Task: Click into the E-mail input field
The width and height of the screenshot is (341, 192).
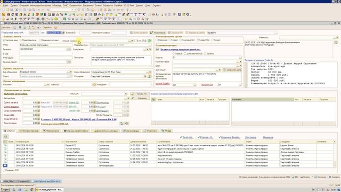Action: point(46,53)
